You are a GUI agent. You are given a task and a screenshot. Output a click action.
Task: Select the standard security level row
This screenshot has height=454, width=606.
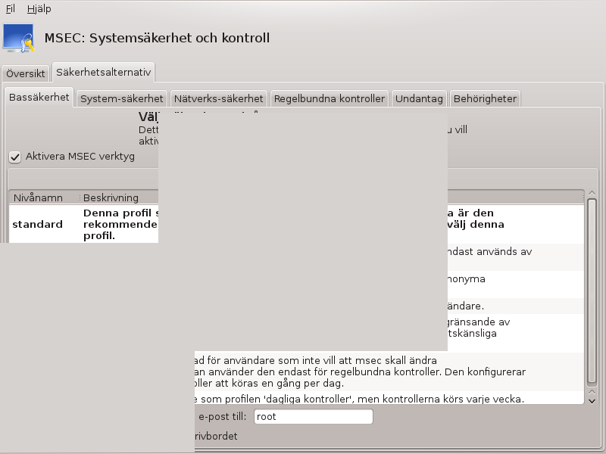point(296,224)
